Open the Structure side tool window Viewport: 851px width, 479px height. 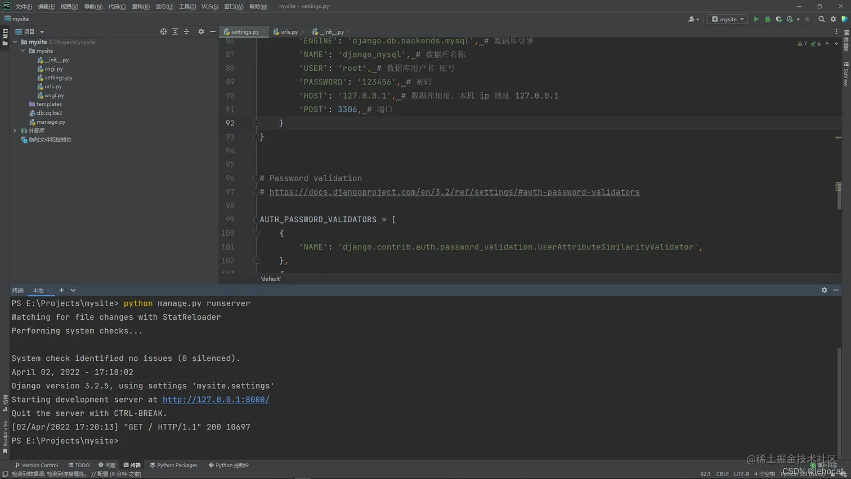(x=5, y=402)
